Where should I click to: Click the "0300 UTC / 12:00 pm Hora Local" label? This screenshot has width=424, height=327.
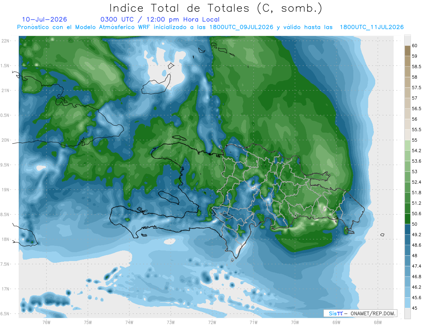click(160, 19)
